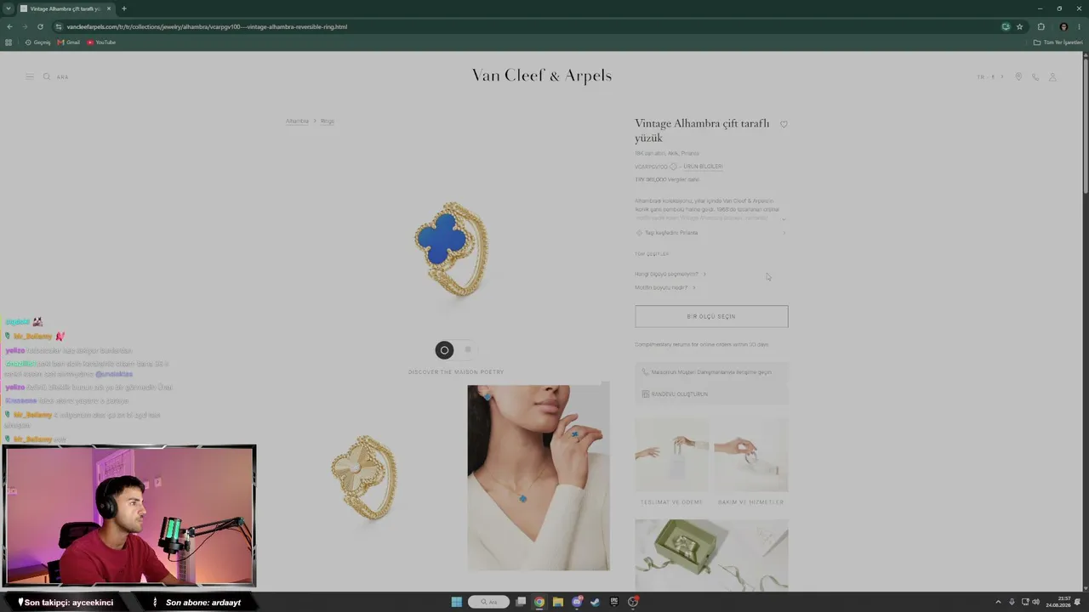Select the active 360 view circle button
The image size is (1089, 612).
[444, 350]
